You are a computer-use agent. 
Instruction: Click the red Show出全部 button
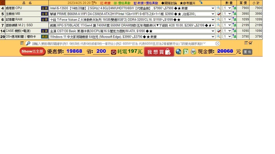[32, 51]
